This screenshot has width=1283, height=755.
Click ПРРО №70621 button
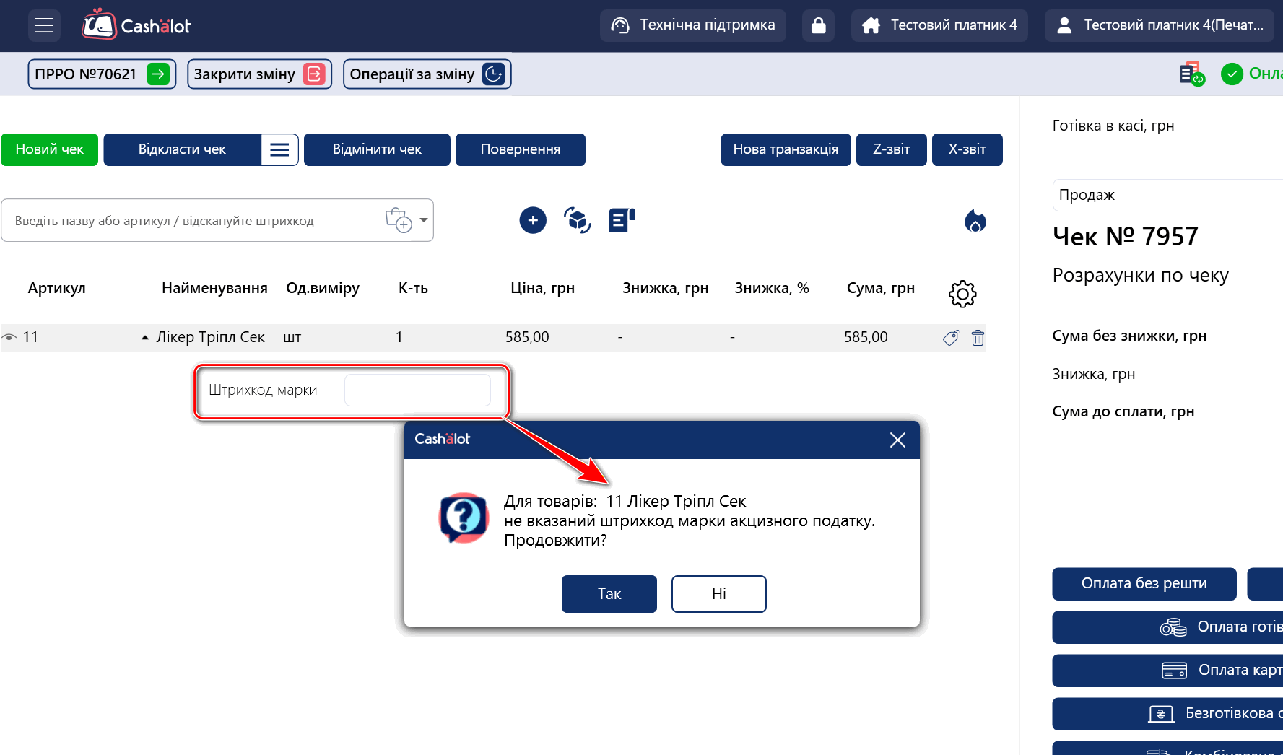pyautogui.click(x=102, y=74)
